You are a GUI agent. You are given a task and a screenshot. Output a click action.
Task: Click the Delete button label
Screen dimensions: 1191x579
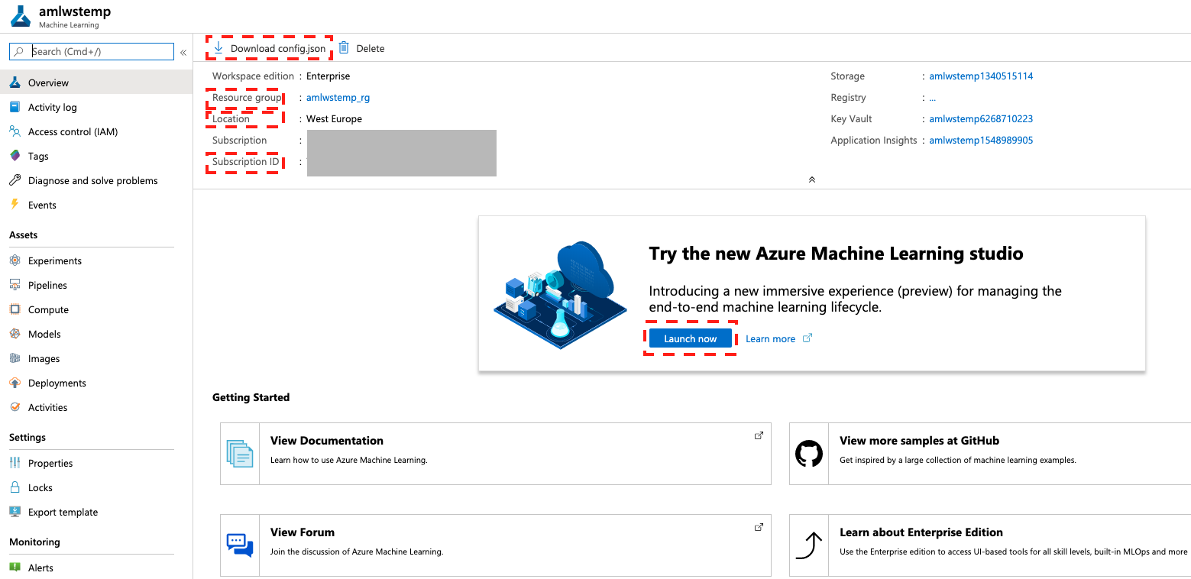click(x=371, y=48)
